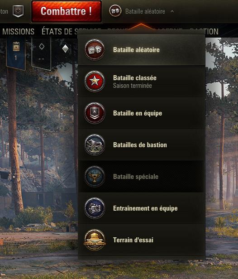
Task: Collapse the battle mode selector arrow
Action: tap(172, 11)
